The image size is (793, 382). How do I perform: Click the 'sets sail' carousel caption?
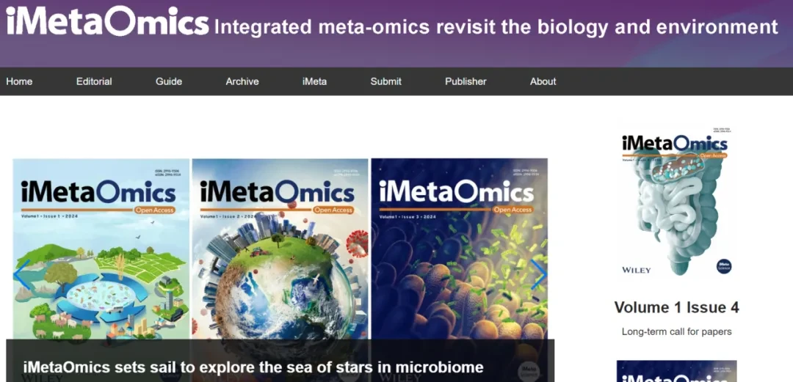pos(253,367)
